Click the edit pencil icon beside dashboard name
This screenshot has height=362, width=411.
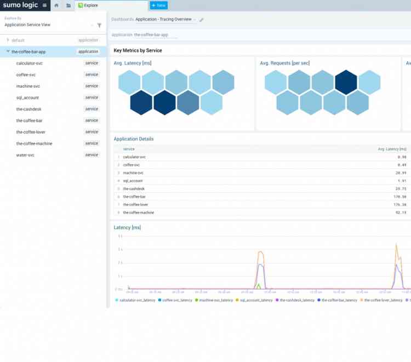[201, 20]
